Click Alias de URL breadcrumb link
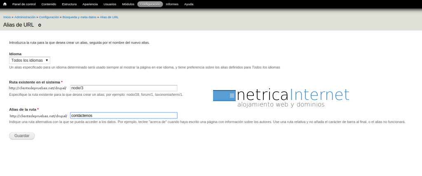Screen dimensions: 422x176 [x=109, y=17]
